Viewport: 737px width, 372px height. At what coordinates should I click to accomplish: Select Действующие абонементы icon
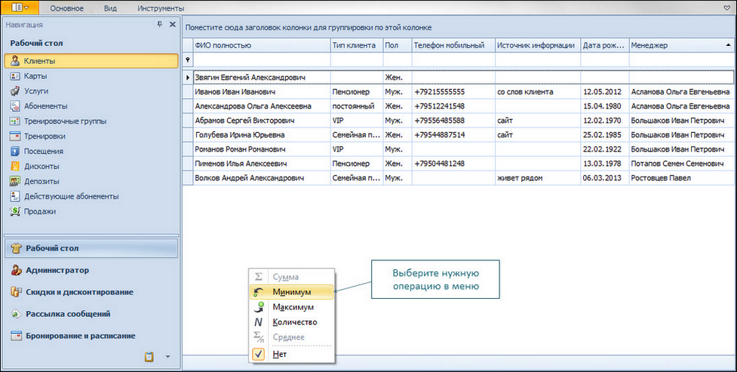[x=15, y=197]
